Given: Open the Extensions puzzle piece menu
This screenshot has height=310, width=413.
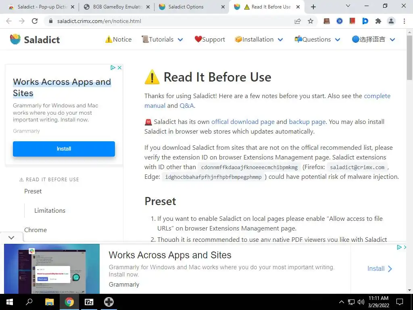Looking at the screenshot, I should pos(378,21).
